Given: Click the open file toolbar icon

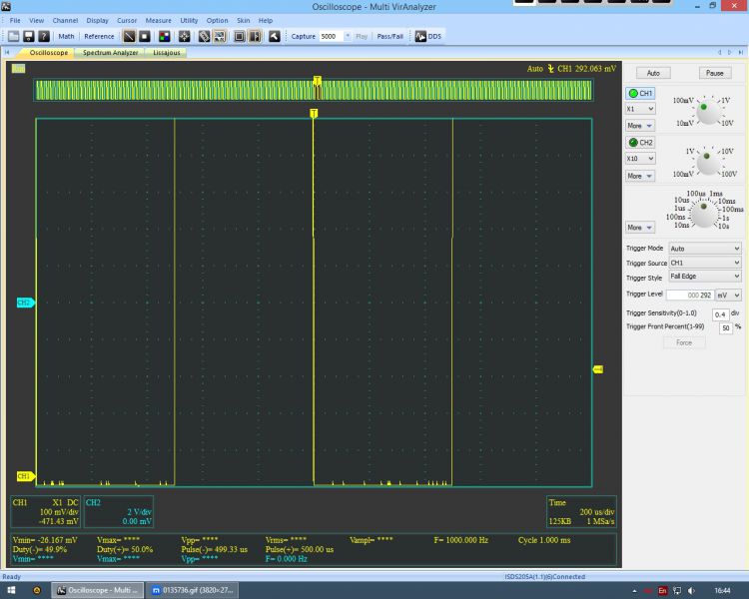Looking at the screenshot, I should click(x=14, y=36).
